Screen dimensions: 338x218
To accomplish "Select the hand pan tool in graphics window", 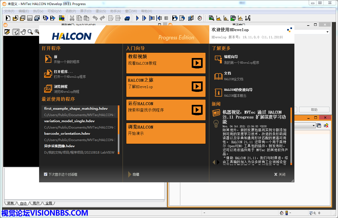I will pos(23,32).
